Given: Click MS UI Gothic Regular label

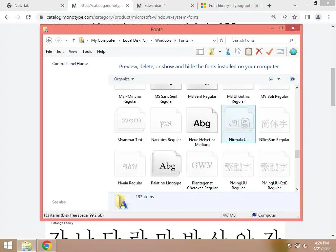Looking at the screenshot, I should 238,99.
